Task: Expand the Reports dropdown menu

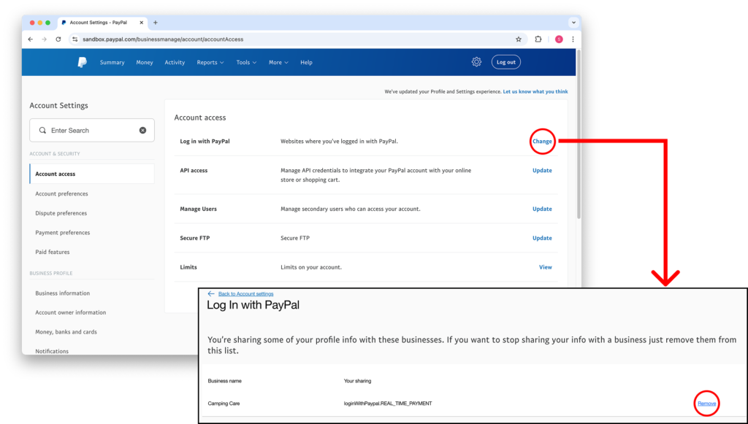Action: click(x=210, y=63)
